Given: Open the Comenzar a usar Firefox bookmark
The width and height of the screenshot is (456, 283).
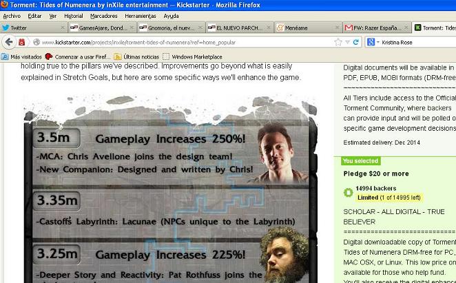Looking at the screenshot, I should point(77,56).
